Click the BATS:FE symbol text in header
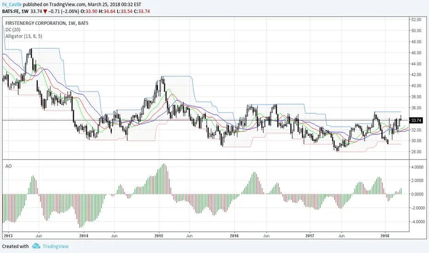 [x=11, y=11]
